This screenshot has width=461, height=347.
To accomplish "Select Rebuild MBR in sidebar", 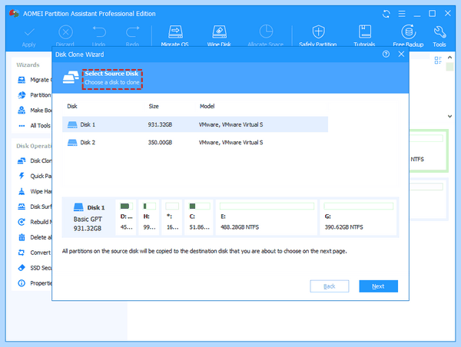I will coord(35,222).
